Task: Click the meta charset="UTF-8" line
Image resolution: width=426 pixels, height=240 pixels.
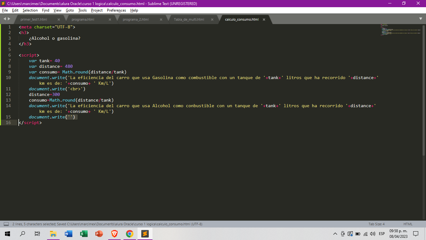Action: 47,27
